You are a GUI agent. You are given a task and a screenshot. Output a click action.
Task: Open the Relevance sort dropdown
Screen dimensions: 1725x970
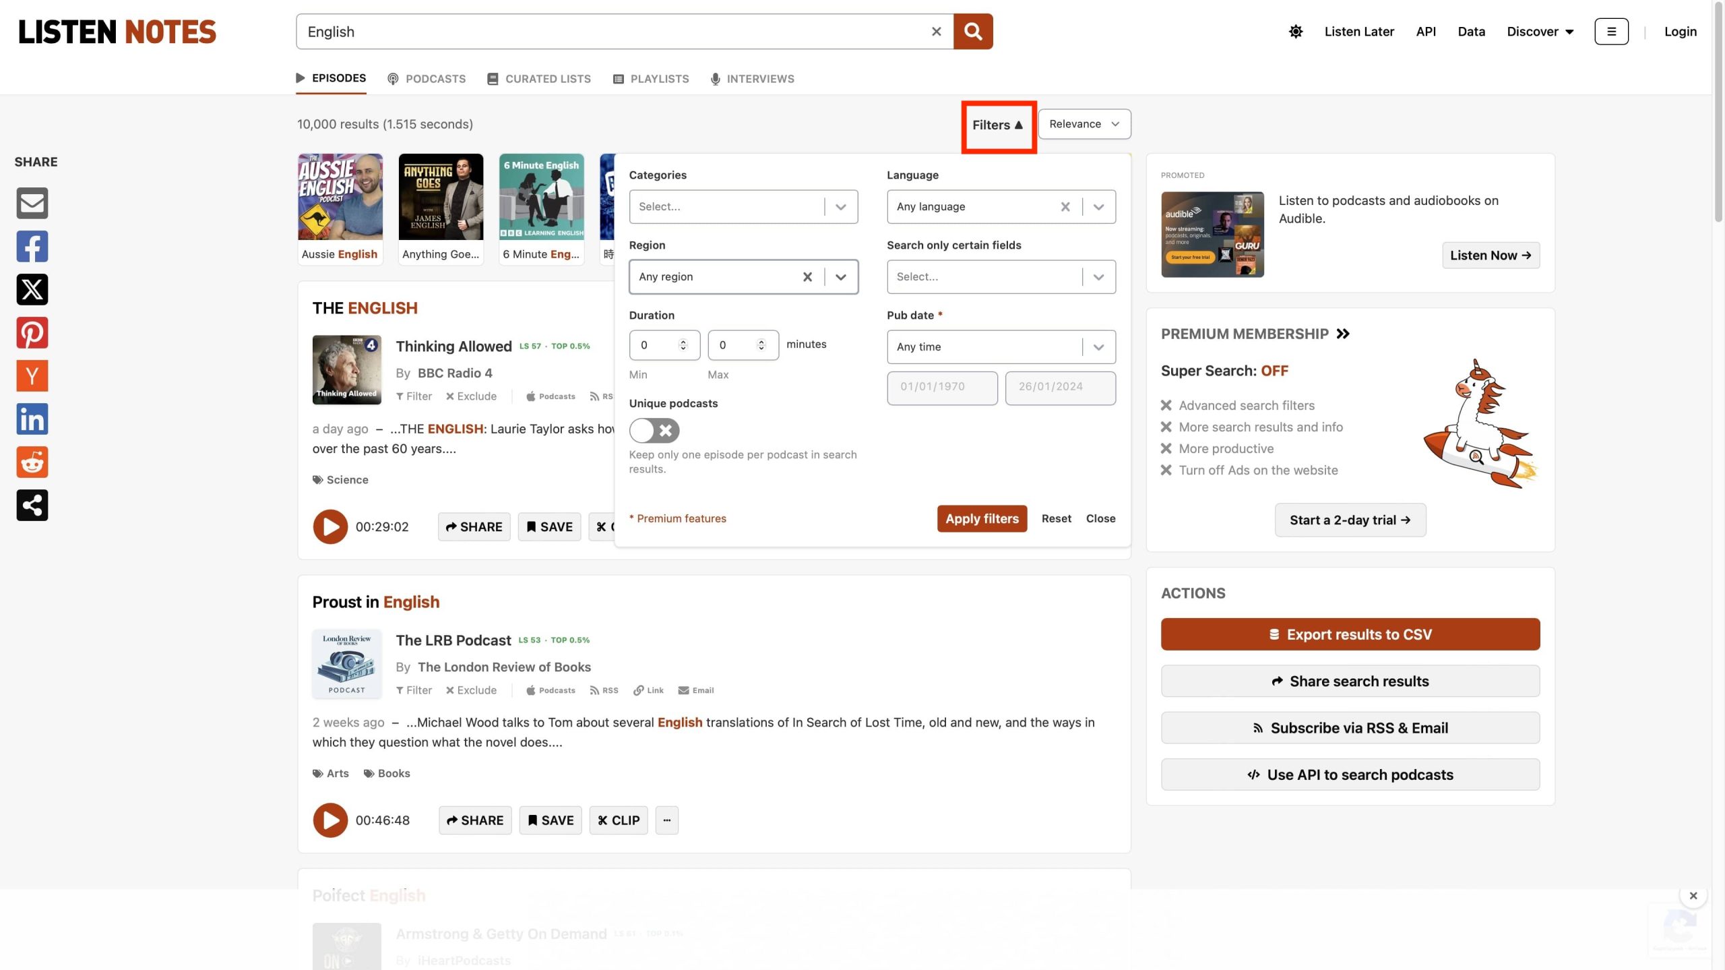click(1084, 124)
